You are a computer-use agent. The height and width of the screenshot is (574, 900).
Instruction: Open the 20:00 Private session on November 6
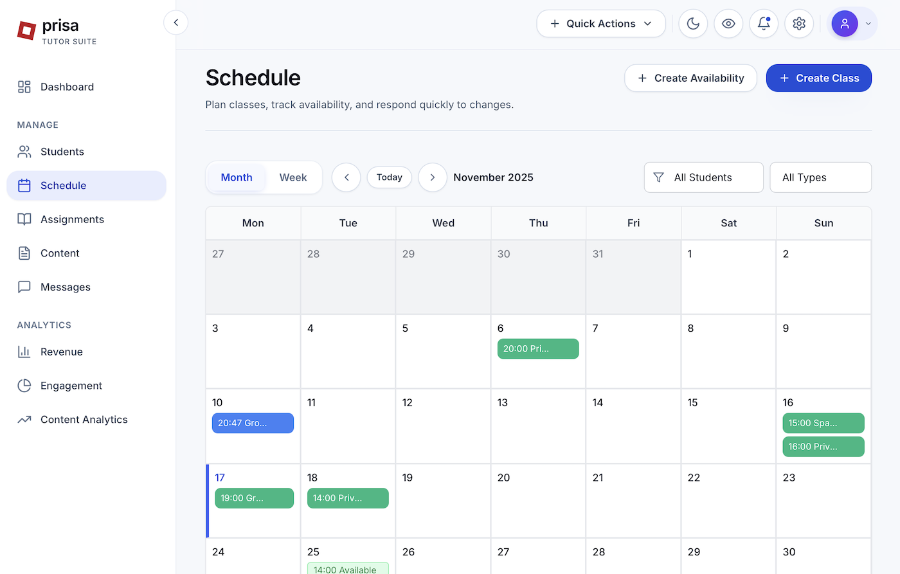[x=538, y=348]
